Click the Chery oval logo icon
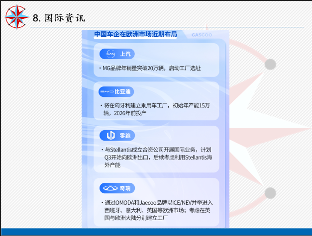This screenshot has height=236, width=312. pyautogui.click(x=109, y=188)
